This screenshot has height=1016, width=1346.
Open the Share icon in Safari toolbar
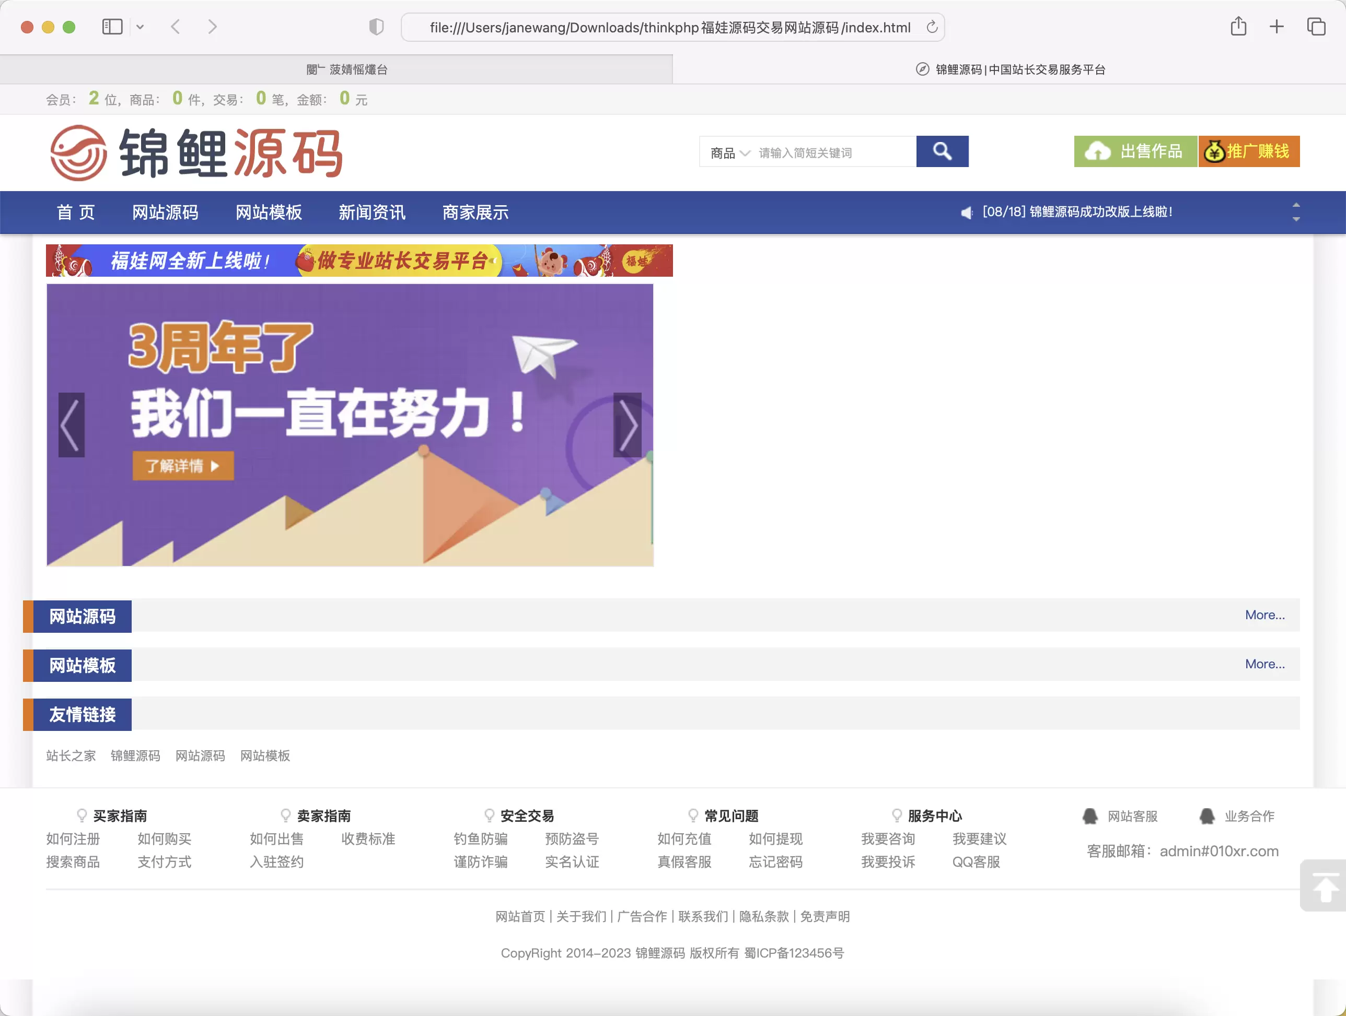[x=1238, y=26]
